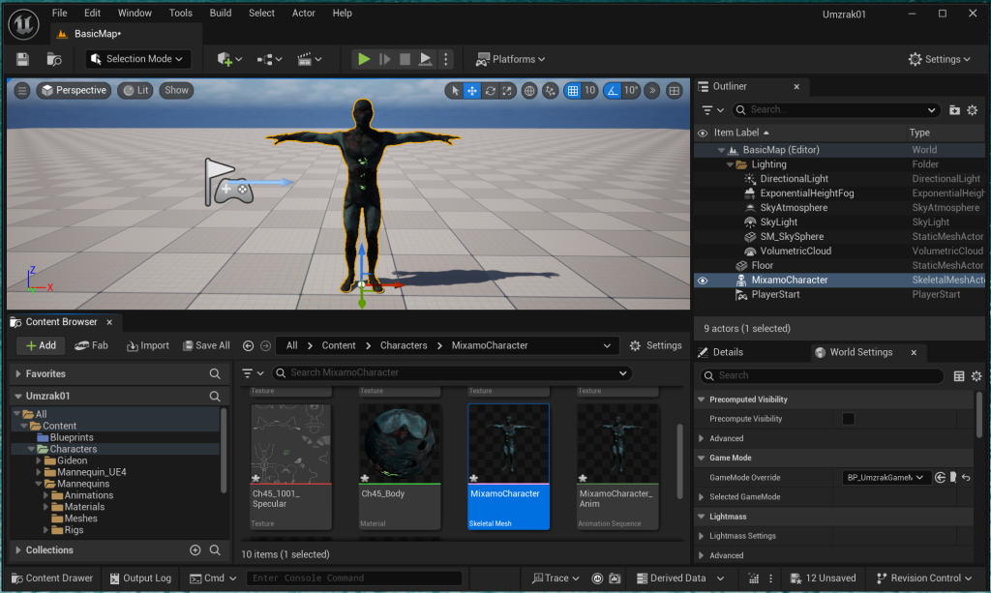
Task: Activate the Scale gizmo tool
Action: coord(507,91)
